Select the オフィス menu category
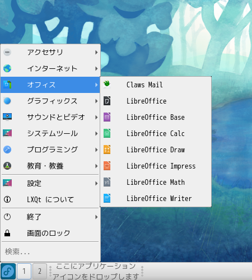Image resolution: width=252 pixels, height=280 pixels. tap(50, 85)
